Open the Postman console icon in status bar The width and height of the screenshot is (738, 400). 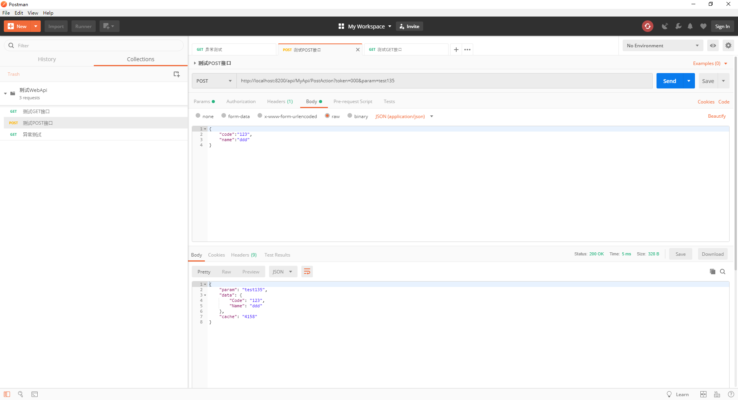(35, 394)
